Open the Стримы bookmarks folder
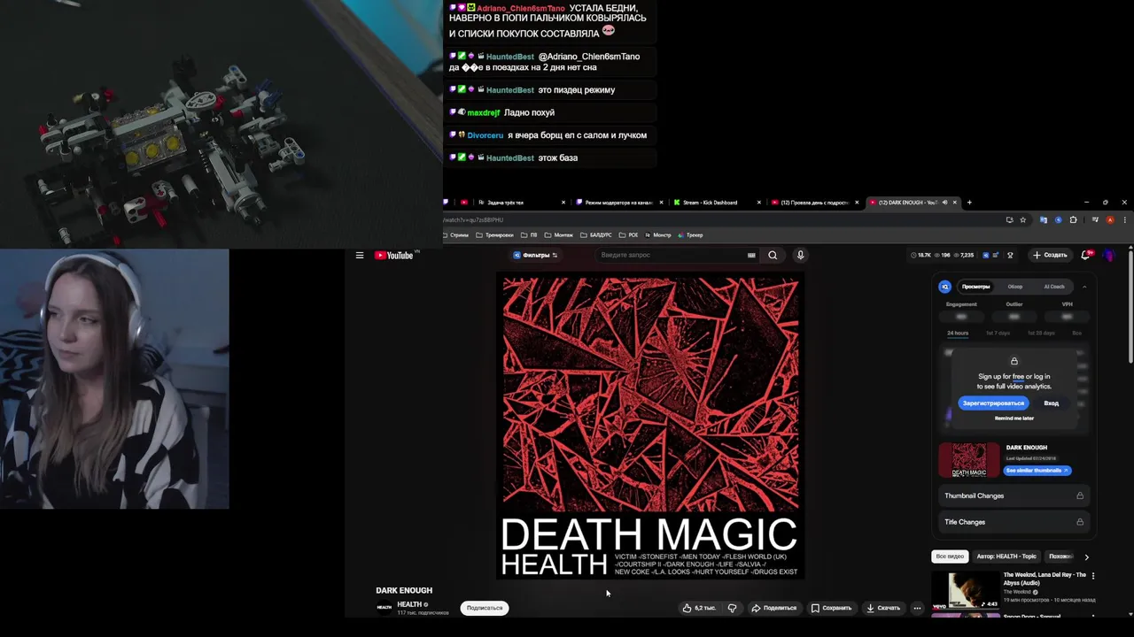This screenshot has height=637, width=1134. pyautogui.click(x=455, y=235)
